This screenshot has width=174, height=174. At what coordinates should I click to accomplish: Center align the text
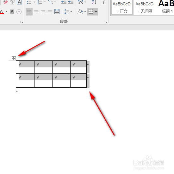point(36,12)
